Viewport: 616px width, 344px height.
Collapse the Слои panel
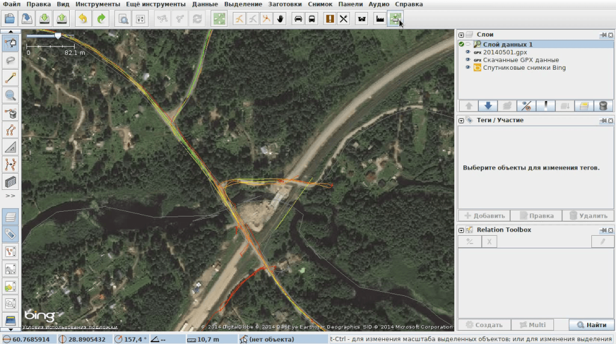click(461, 35)
